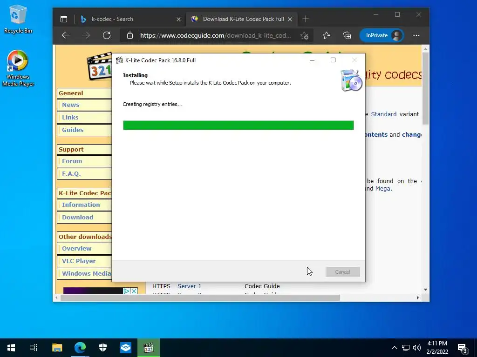Show hidden system tray icons
477x357 pixels.
(394, 348)
